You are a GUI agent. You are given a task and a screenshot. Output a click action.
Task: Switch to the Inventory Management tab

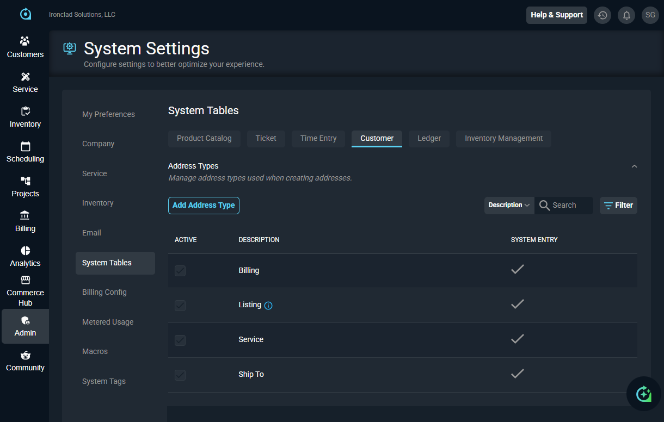(x=503, y=139)
